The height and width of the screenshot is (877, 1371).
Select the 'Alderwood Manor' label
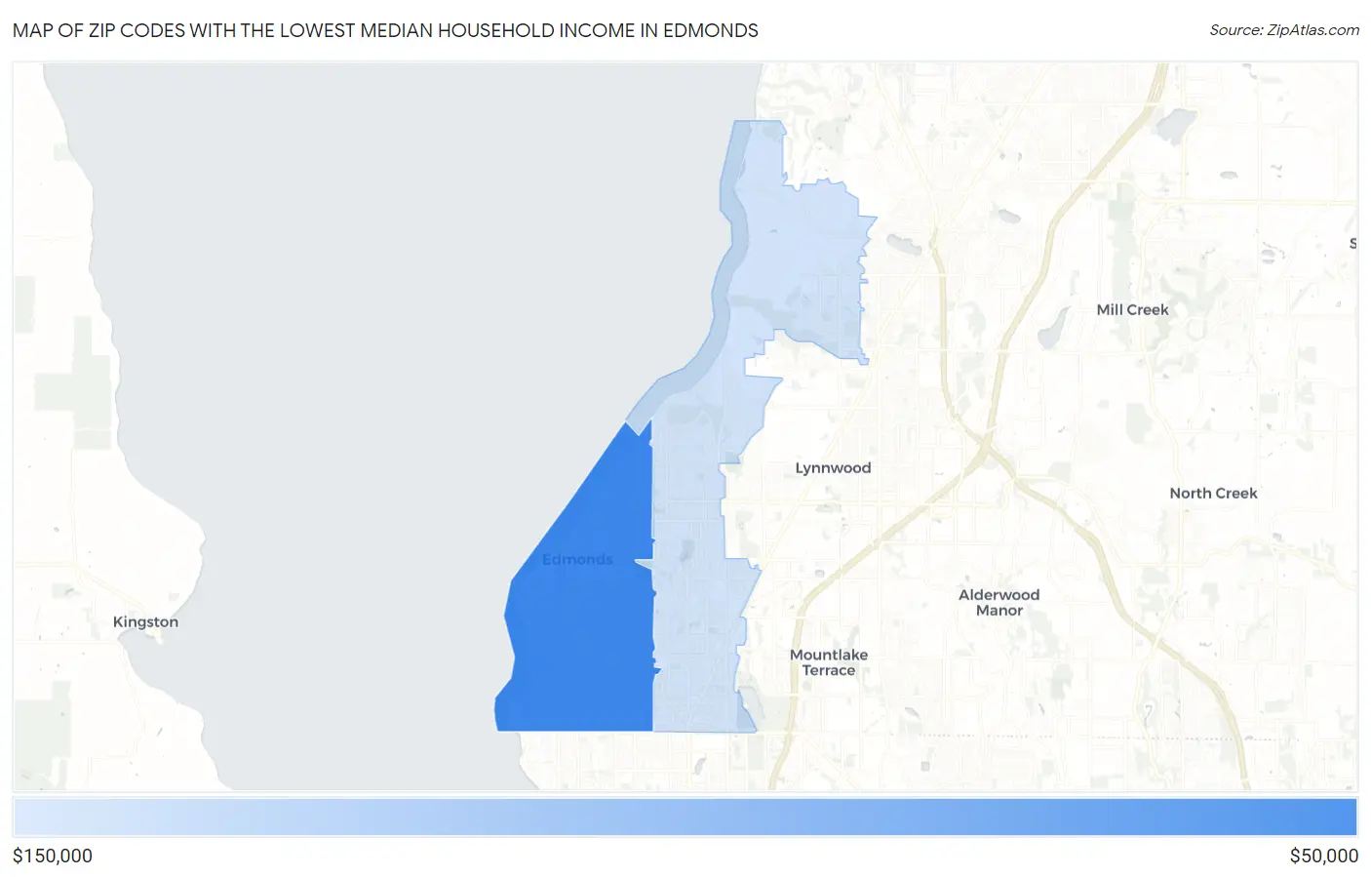point(999,602)
